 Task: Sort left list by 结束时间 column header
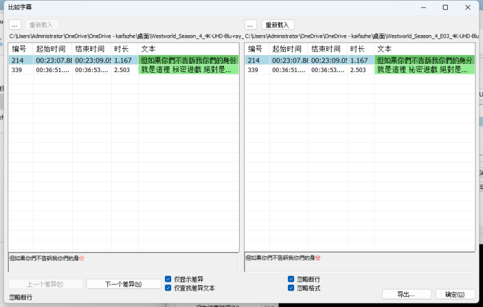click(92, 49)
